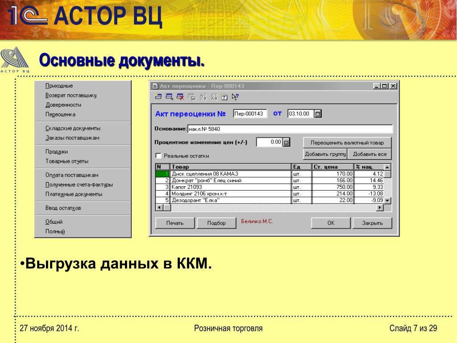Click price cell 166.00
This screenshot has height=343, width=457.
point(333,180)
